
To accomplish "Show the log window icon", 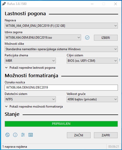I will [x=31, y=135].
